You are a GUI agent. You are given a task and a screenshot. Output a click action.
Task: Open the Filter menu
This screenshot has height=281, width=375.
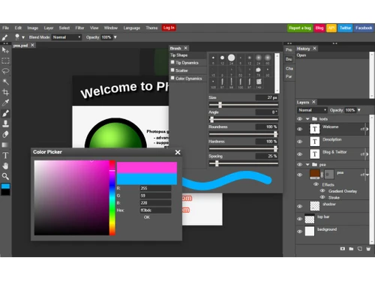[x=79, y=28]
